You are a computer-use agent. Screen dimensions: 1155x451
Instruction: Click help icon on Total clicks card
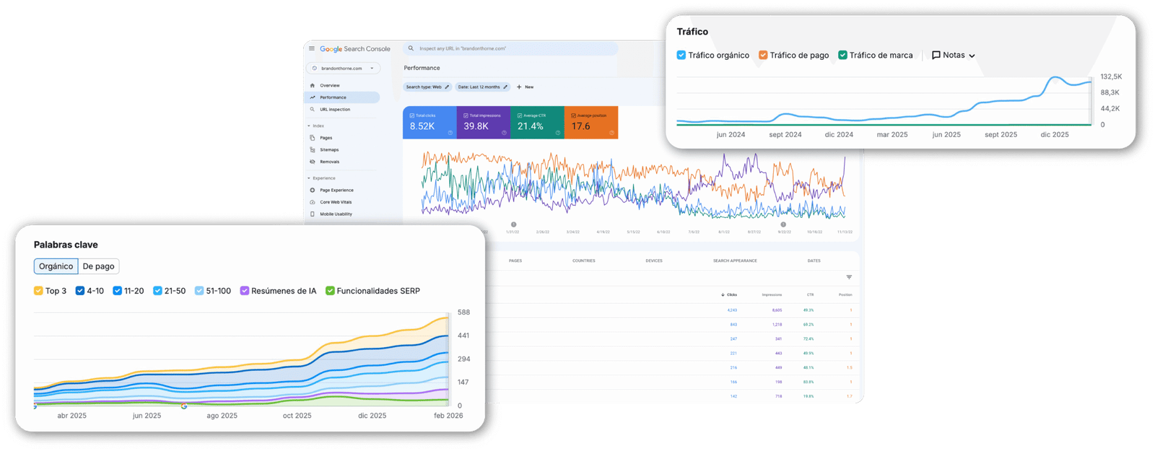[x=450, y=133]
